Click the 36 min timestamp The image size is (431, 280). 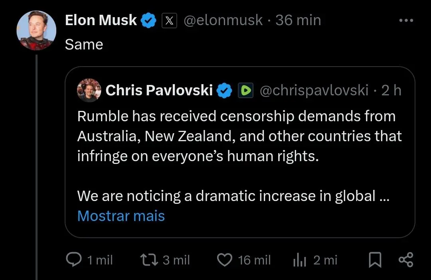(x=298, y=20)
